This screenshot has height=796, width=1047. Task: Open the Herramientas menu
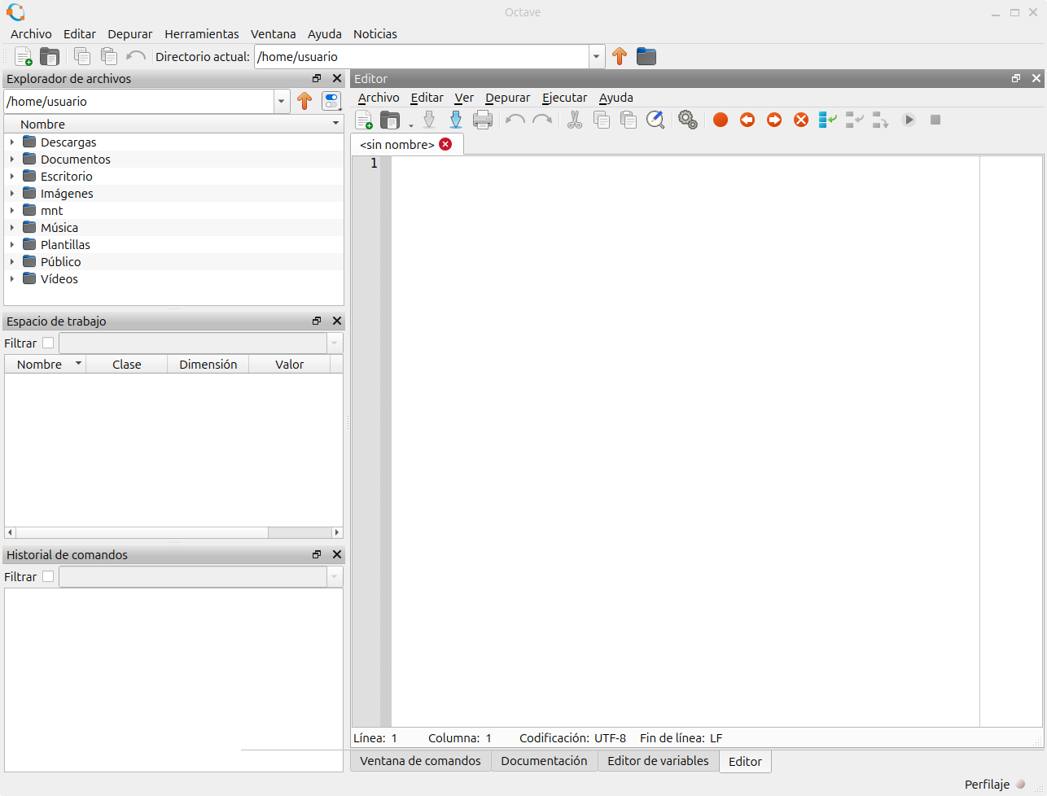tap(201, 34)
